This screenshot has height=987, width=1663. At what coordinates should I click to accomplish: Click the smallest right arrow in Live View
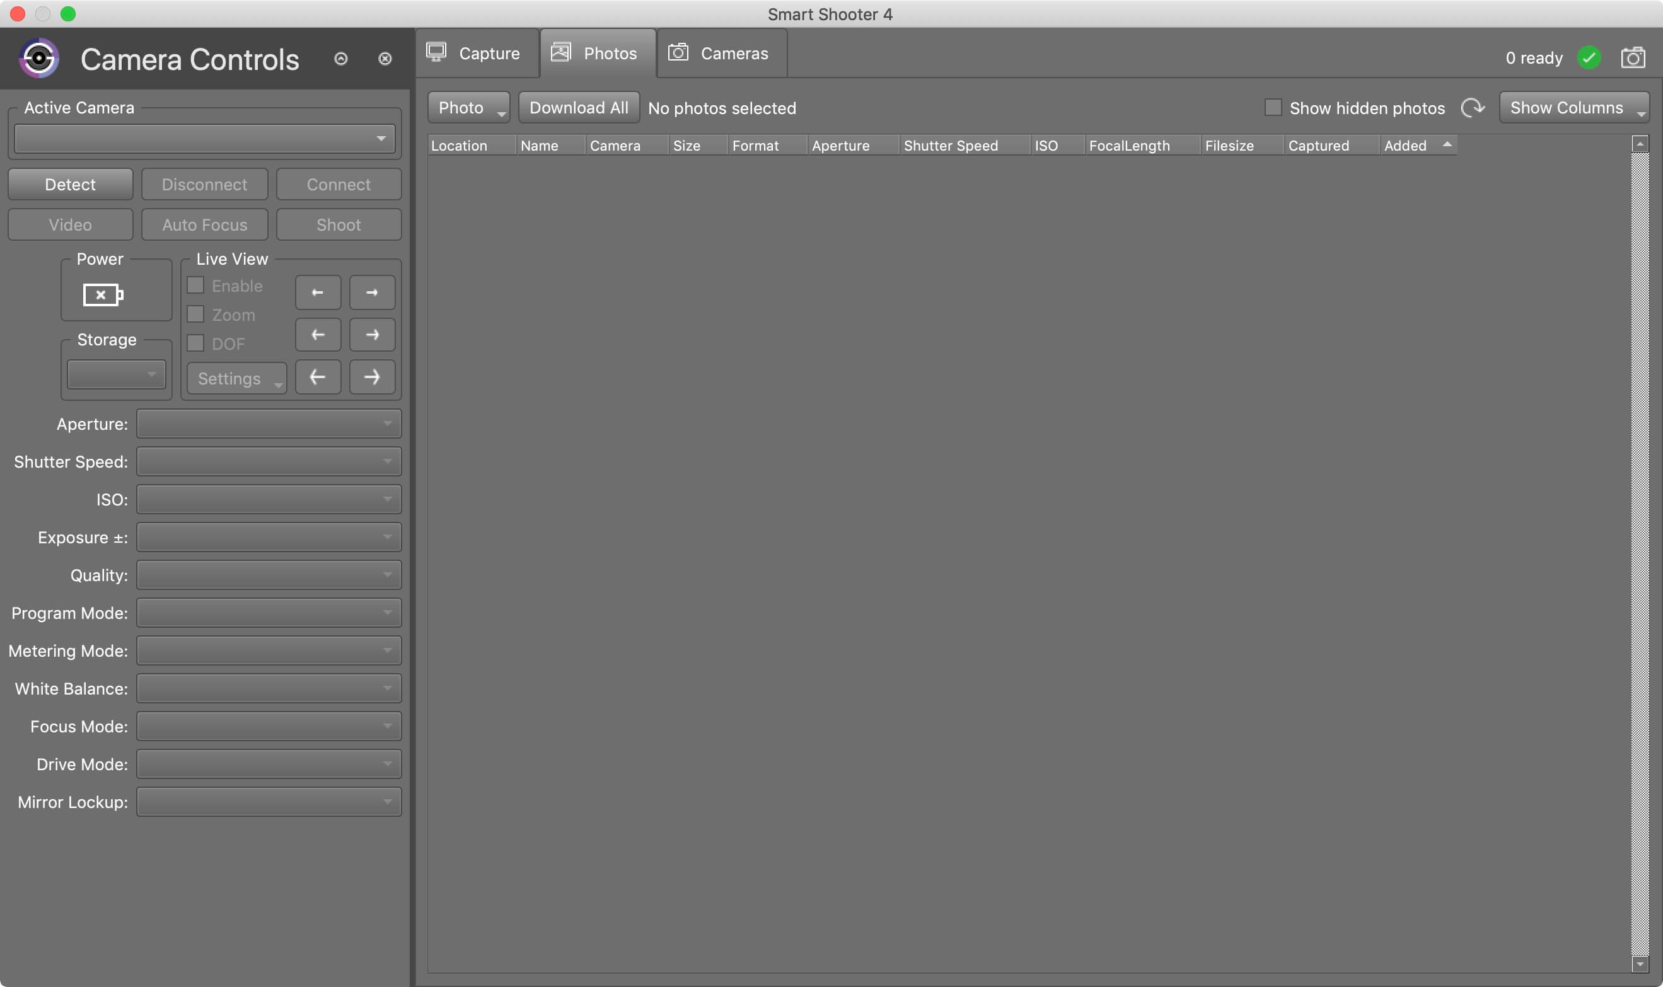point(372,292)
